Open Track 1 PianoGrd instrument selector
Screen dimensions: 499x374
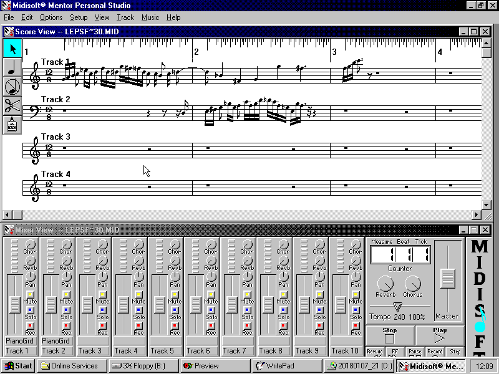point(20,341)
